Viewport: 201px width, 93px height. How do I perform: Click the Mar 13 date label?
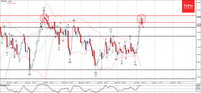pos(88,83)
